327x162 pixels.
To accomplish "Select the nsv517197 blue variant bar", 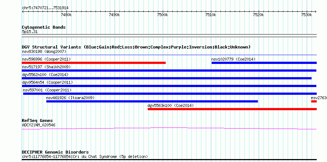I will point(169,71).
